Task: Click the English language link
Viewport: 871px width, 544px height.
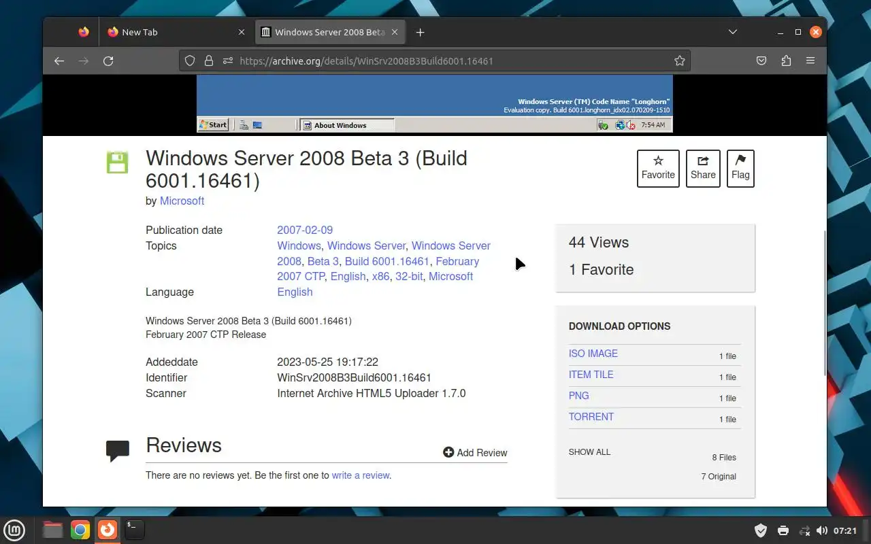Action: (x=295, y=292)
